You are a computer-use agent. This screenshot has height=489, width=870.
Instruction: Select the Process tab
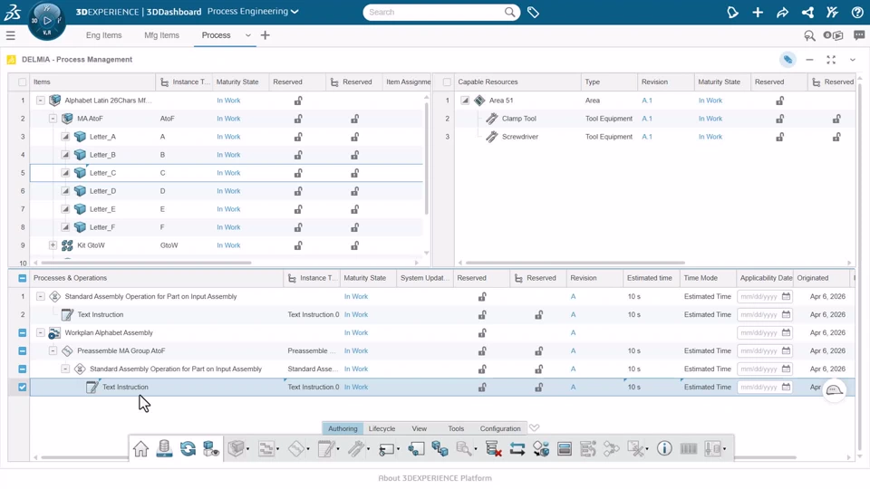point(216,35)
